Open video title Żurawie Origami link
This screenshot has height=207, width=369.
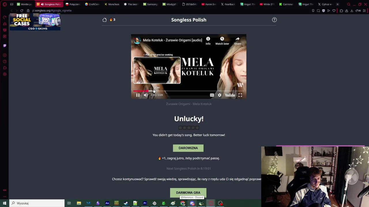pyautogui.click(x=172, y=40)
